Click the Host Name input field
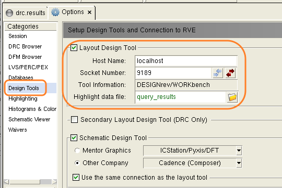This screenshot has height=188, width=282. click(186, 61)
